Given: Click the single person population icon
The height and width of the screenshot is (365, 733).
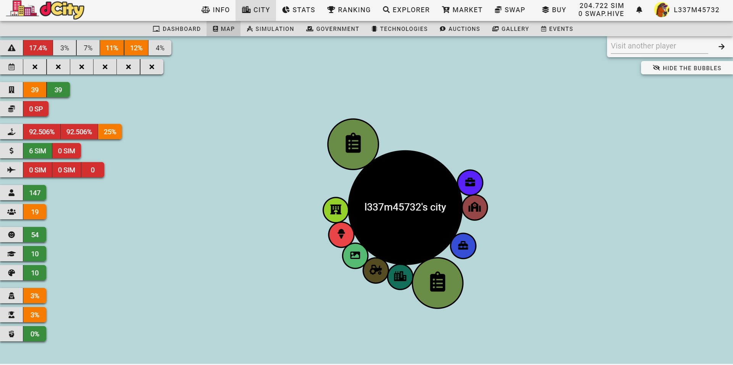Looking at the screenshot, I should click(11, 193).
